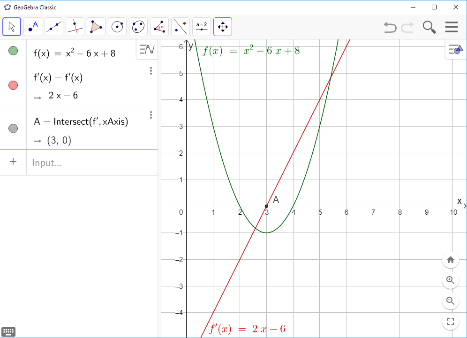Minimize the GeoGebra window

pyautogui.click(x=413, y=7)
